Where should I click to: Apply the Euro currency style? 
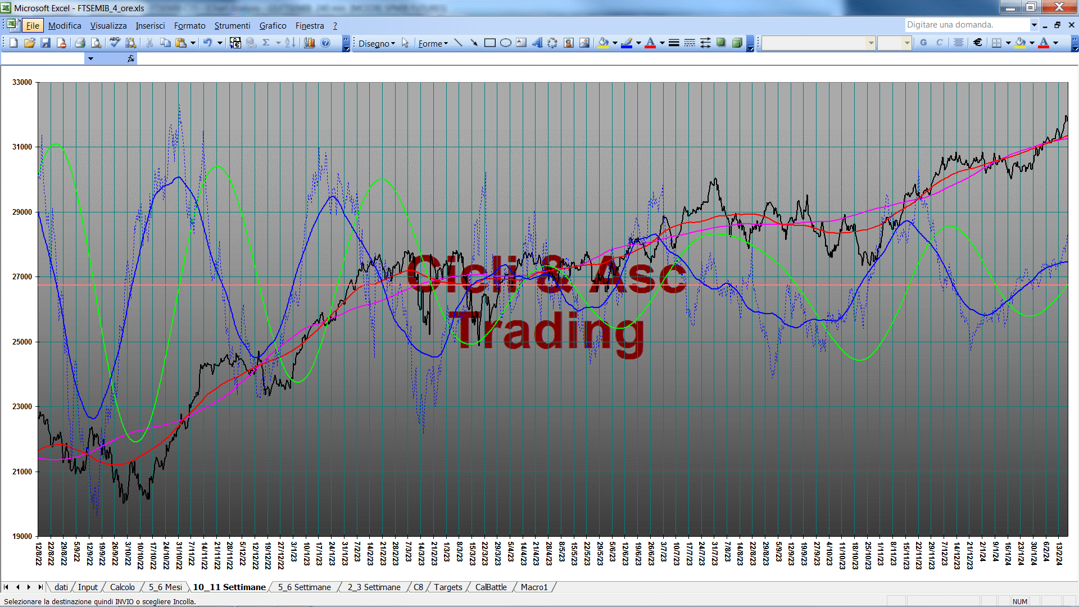pos(978,43)
